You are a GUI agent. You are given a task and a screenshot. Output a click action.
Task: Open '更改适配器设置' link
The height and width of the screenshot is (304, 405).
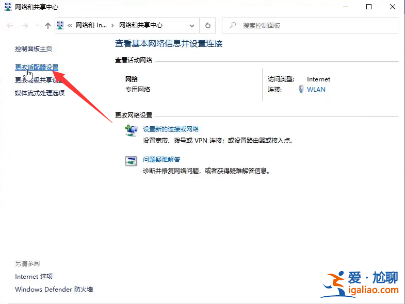pos(37,67)
